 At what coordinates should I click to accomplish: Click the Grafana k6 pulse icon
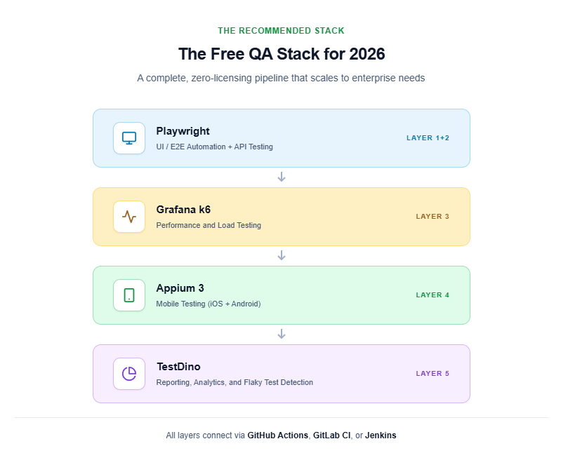[129, 217]
